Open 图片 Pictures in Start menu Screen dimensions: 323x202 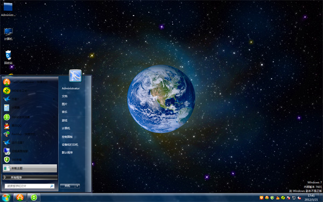click(x=65, y=104)
